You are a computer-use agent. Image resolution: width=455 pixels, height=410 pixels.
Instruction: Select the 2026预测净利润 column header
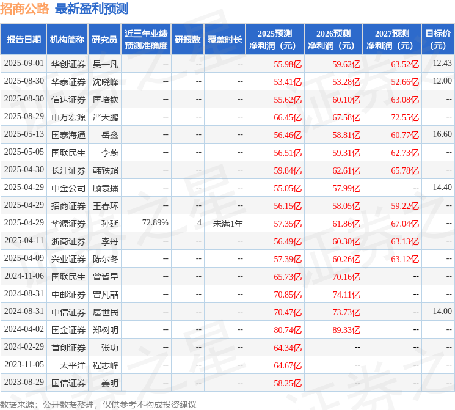333,40
